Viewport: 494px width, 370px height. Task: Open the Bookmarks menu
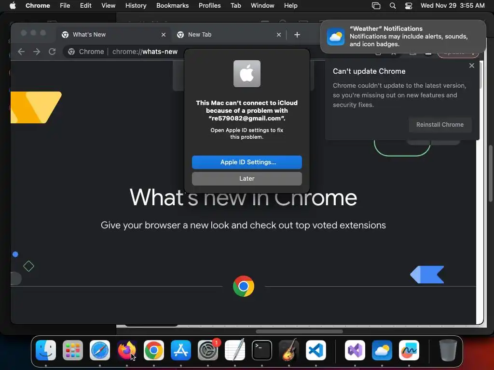click(x=173, y=6)
